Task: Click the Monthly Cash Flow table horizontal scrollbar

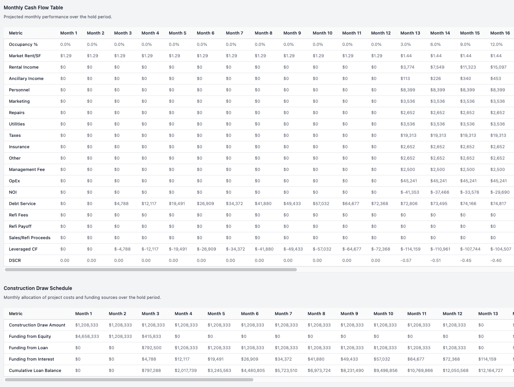Action: click(150, 270)
